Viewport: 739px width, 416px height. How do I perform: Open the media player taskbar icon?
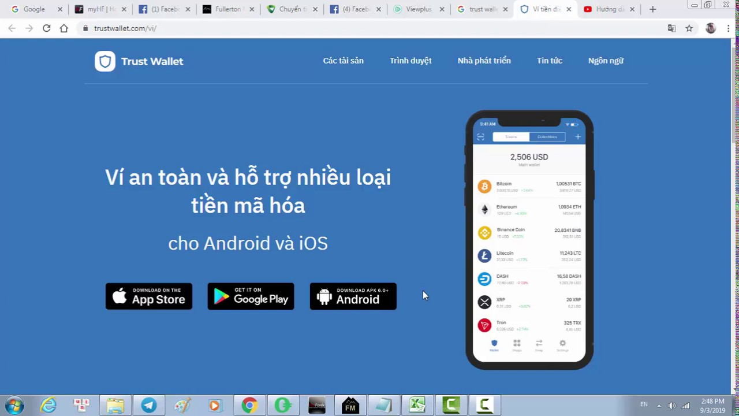[x=215, y=405]
